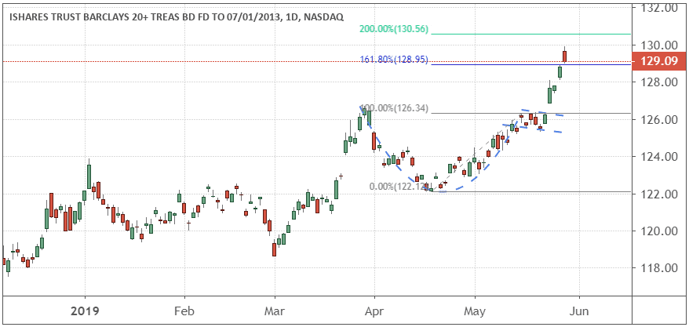Select the 0.00% Fibonacci level label

coord(399,187)
